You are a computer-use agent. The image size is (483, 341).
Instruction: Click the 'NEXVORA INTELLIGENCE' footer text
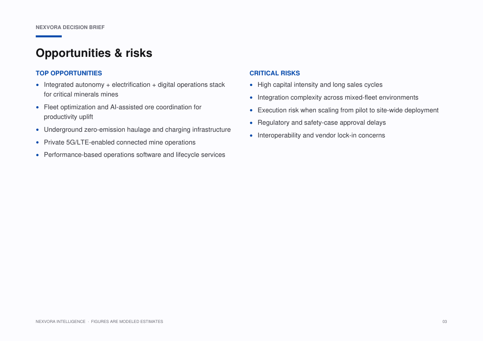pyautogui.click(x=60, y=322)
